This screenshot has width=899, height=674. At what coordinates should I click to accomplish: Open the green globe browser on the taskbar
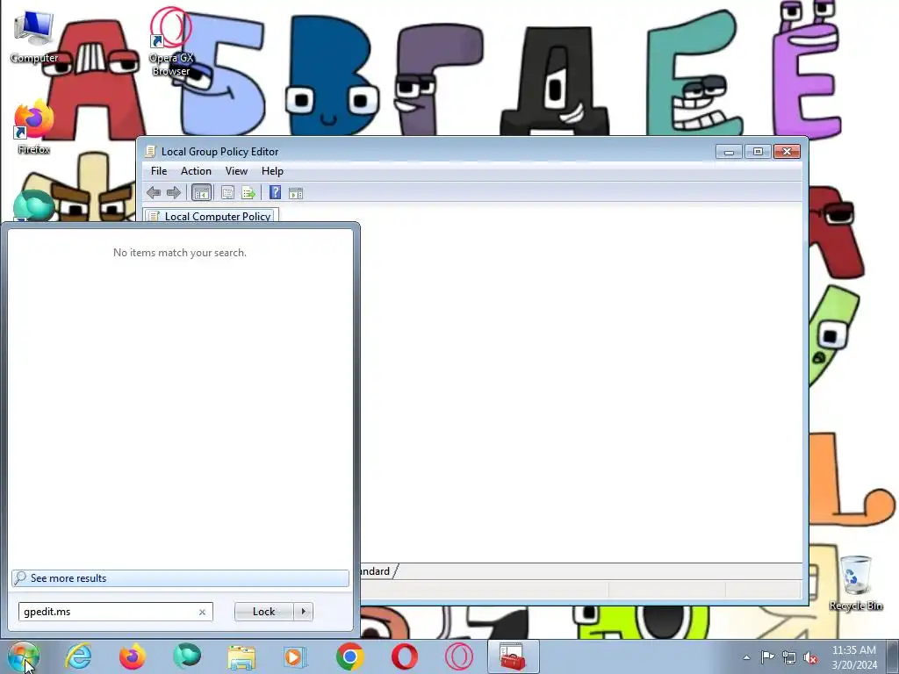(x=187, y=656)
